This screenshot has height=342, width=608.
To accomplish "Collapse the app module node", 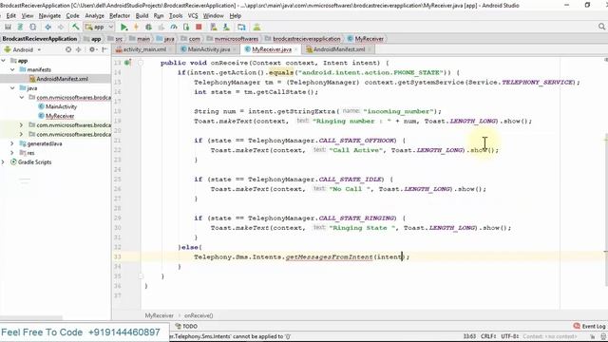I will click(4, 61).
